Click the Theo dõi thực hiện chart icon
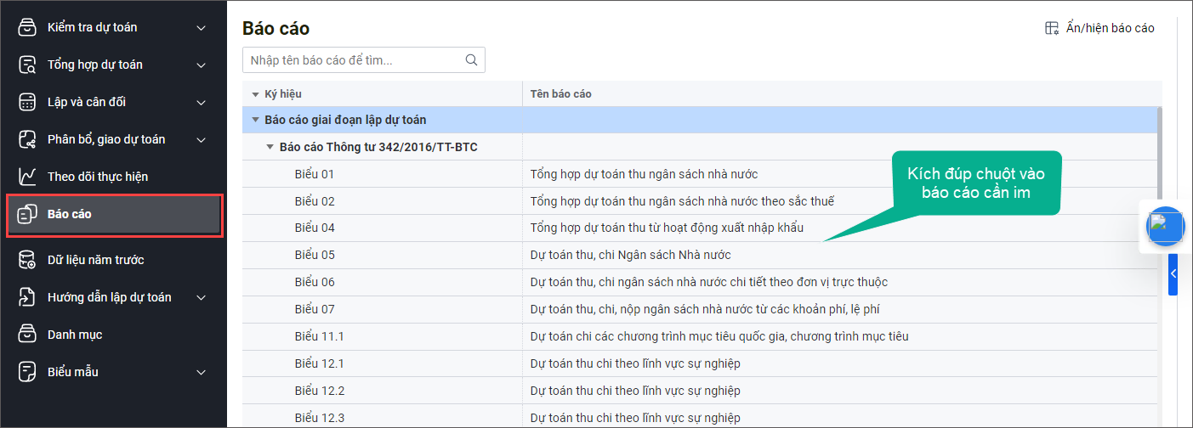Image resolution: width=1193 pixels, height=428 pixels. 28,177
